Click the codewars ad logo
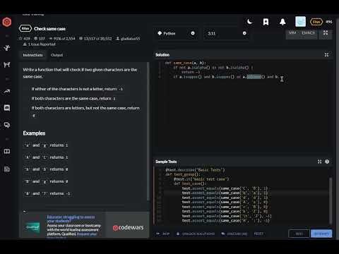The width and height of the screenshot is (339, 254). point(128,227)
